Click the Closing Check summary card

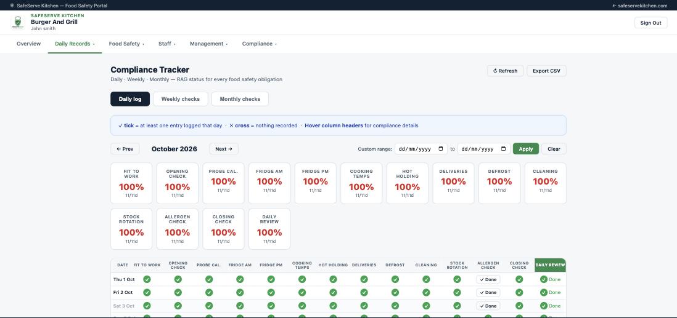click(x=223, y=229)
